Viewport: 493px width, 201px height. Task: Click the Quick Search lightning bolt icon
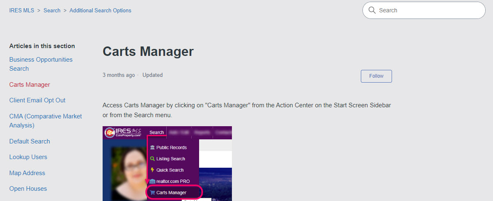coord(152,170)
